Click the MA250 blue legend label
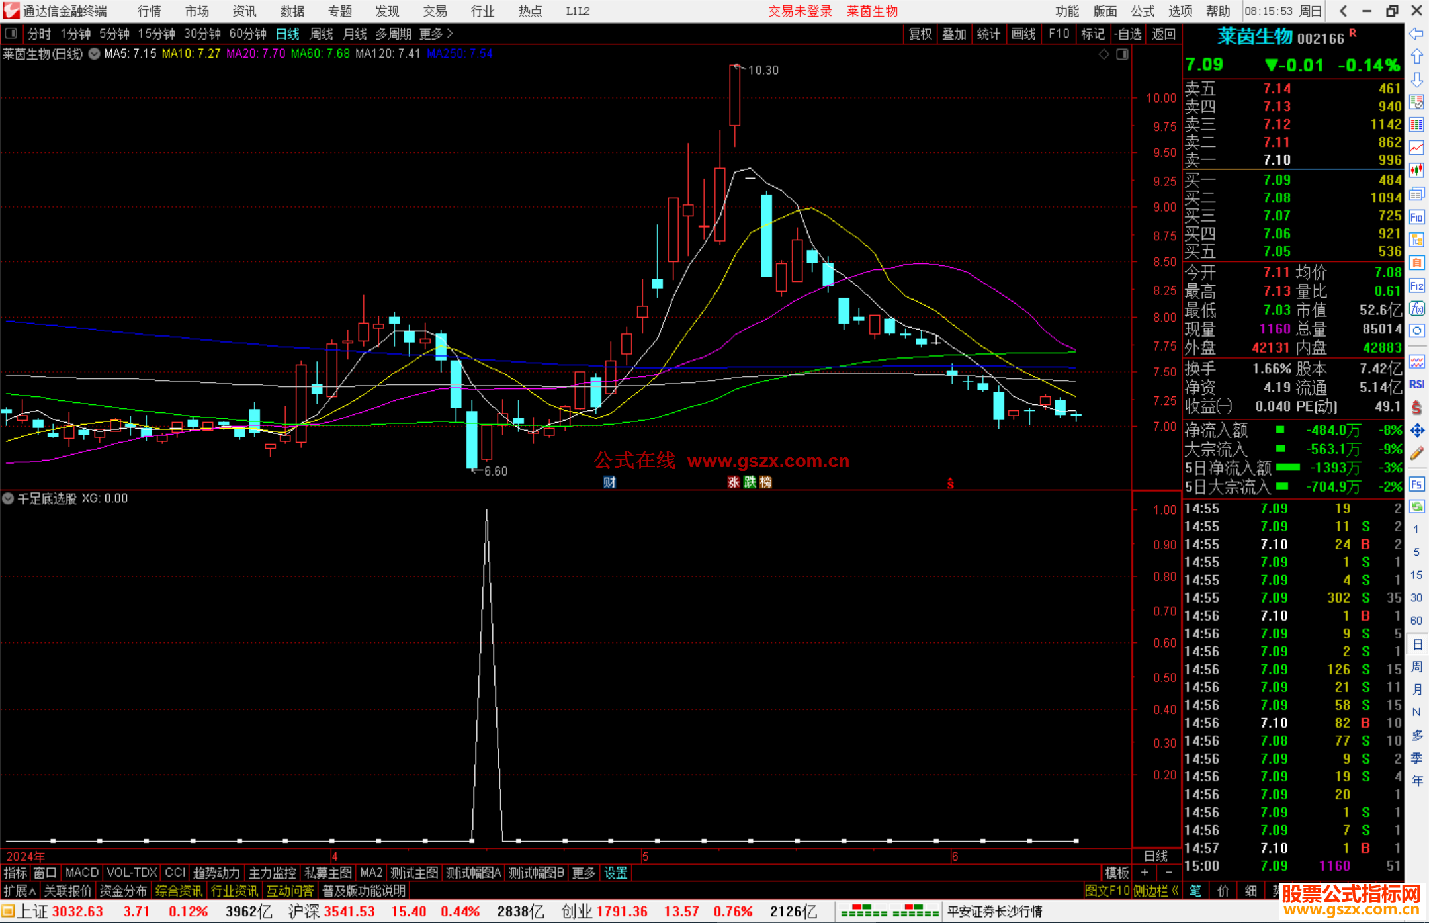The image size is (1429, 923). tap(459, 54)
